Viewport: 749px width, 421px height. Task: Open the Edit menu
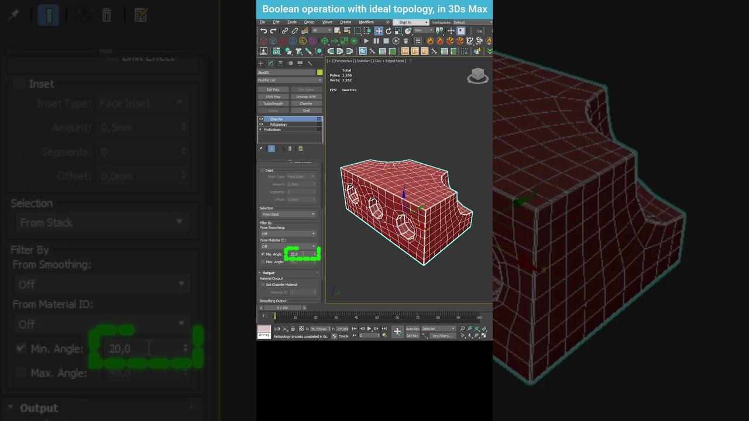click(276, 22)
